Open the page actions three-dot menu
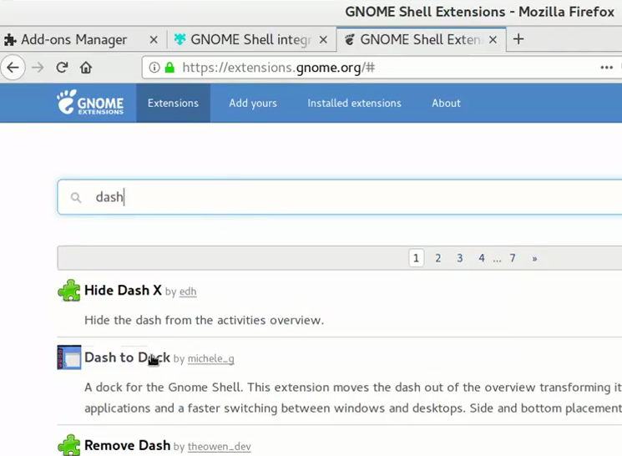The height and width of the screenshot is (456, 622). (x=607, y=68)
